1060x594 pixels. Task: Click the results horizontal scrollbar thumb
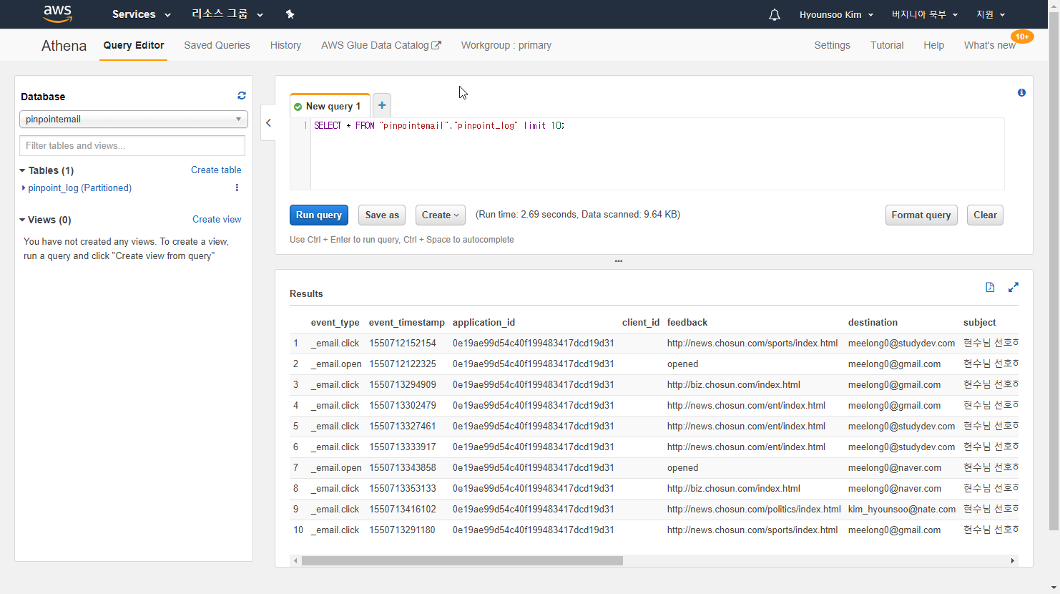(x=462, y=561)
